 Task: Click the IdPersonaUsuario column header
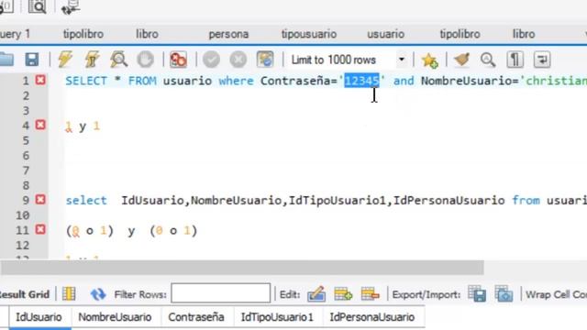coord(372,317)
